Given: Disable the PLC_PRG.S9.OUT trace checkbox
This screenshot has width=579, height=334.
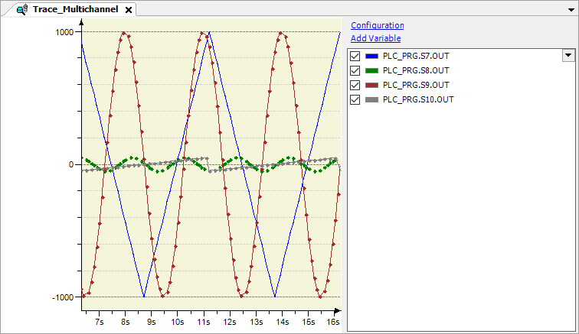Looking at the screenshot, I should pyautogui.click(x=355, y=85).
